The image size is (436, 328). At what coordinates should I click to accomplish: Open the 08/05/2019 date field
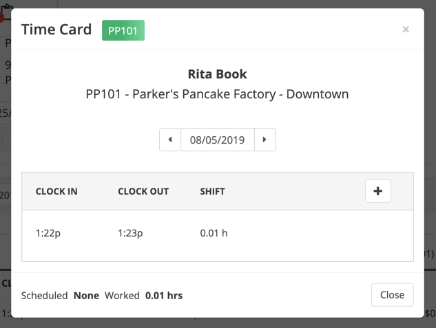(x=218, y=140)
